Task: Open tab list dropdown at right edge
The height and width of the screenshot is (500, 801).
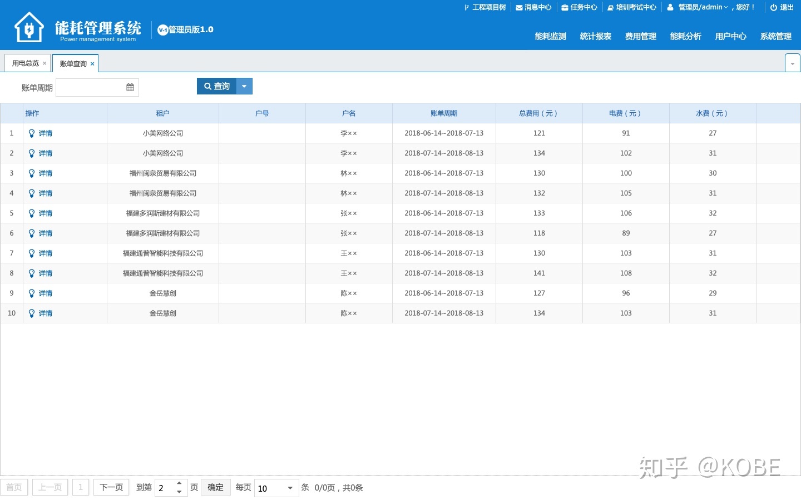Action: point(793,63)
